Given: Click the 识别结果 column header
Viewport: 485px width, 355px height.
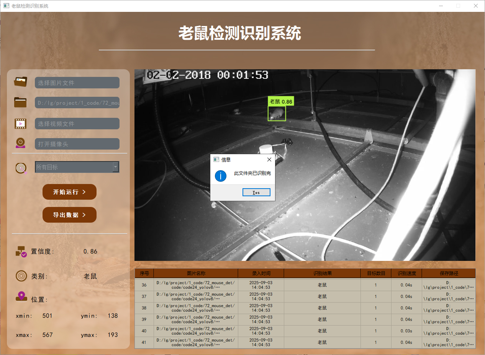Looking at the screenshot, I should click(x=322, y=273).
